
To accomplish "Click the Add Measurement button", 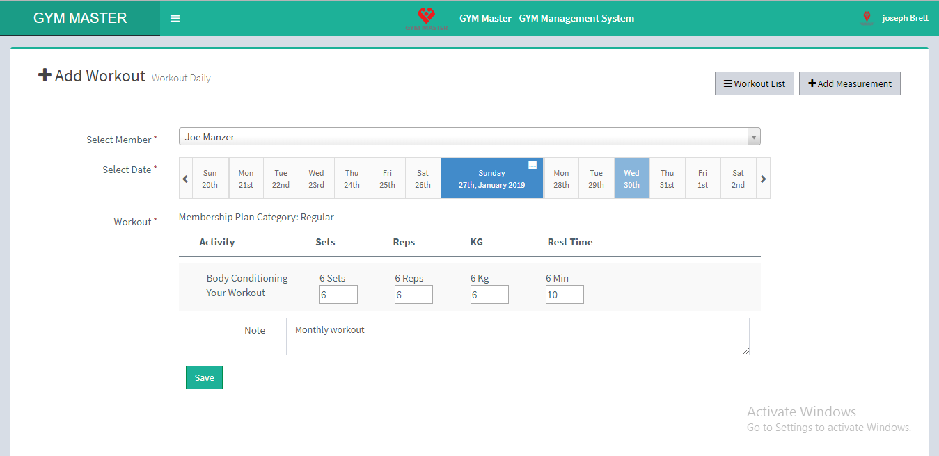I will (849, 83).
